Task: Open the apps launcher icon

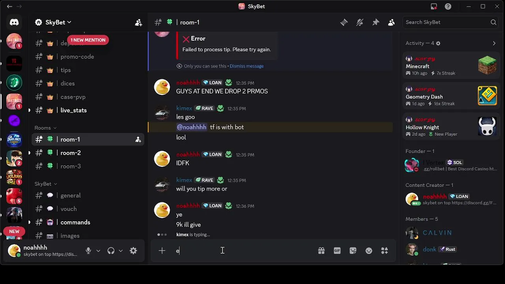Action: click(385, 251)
